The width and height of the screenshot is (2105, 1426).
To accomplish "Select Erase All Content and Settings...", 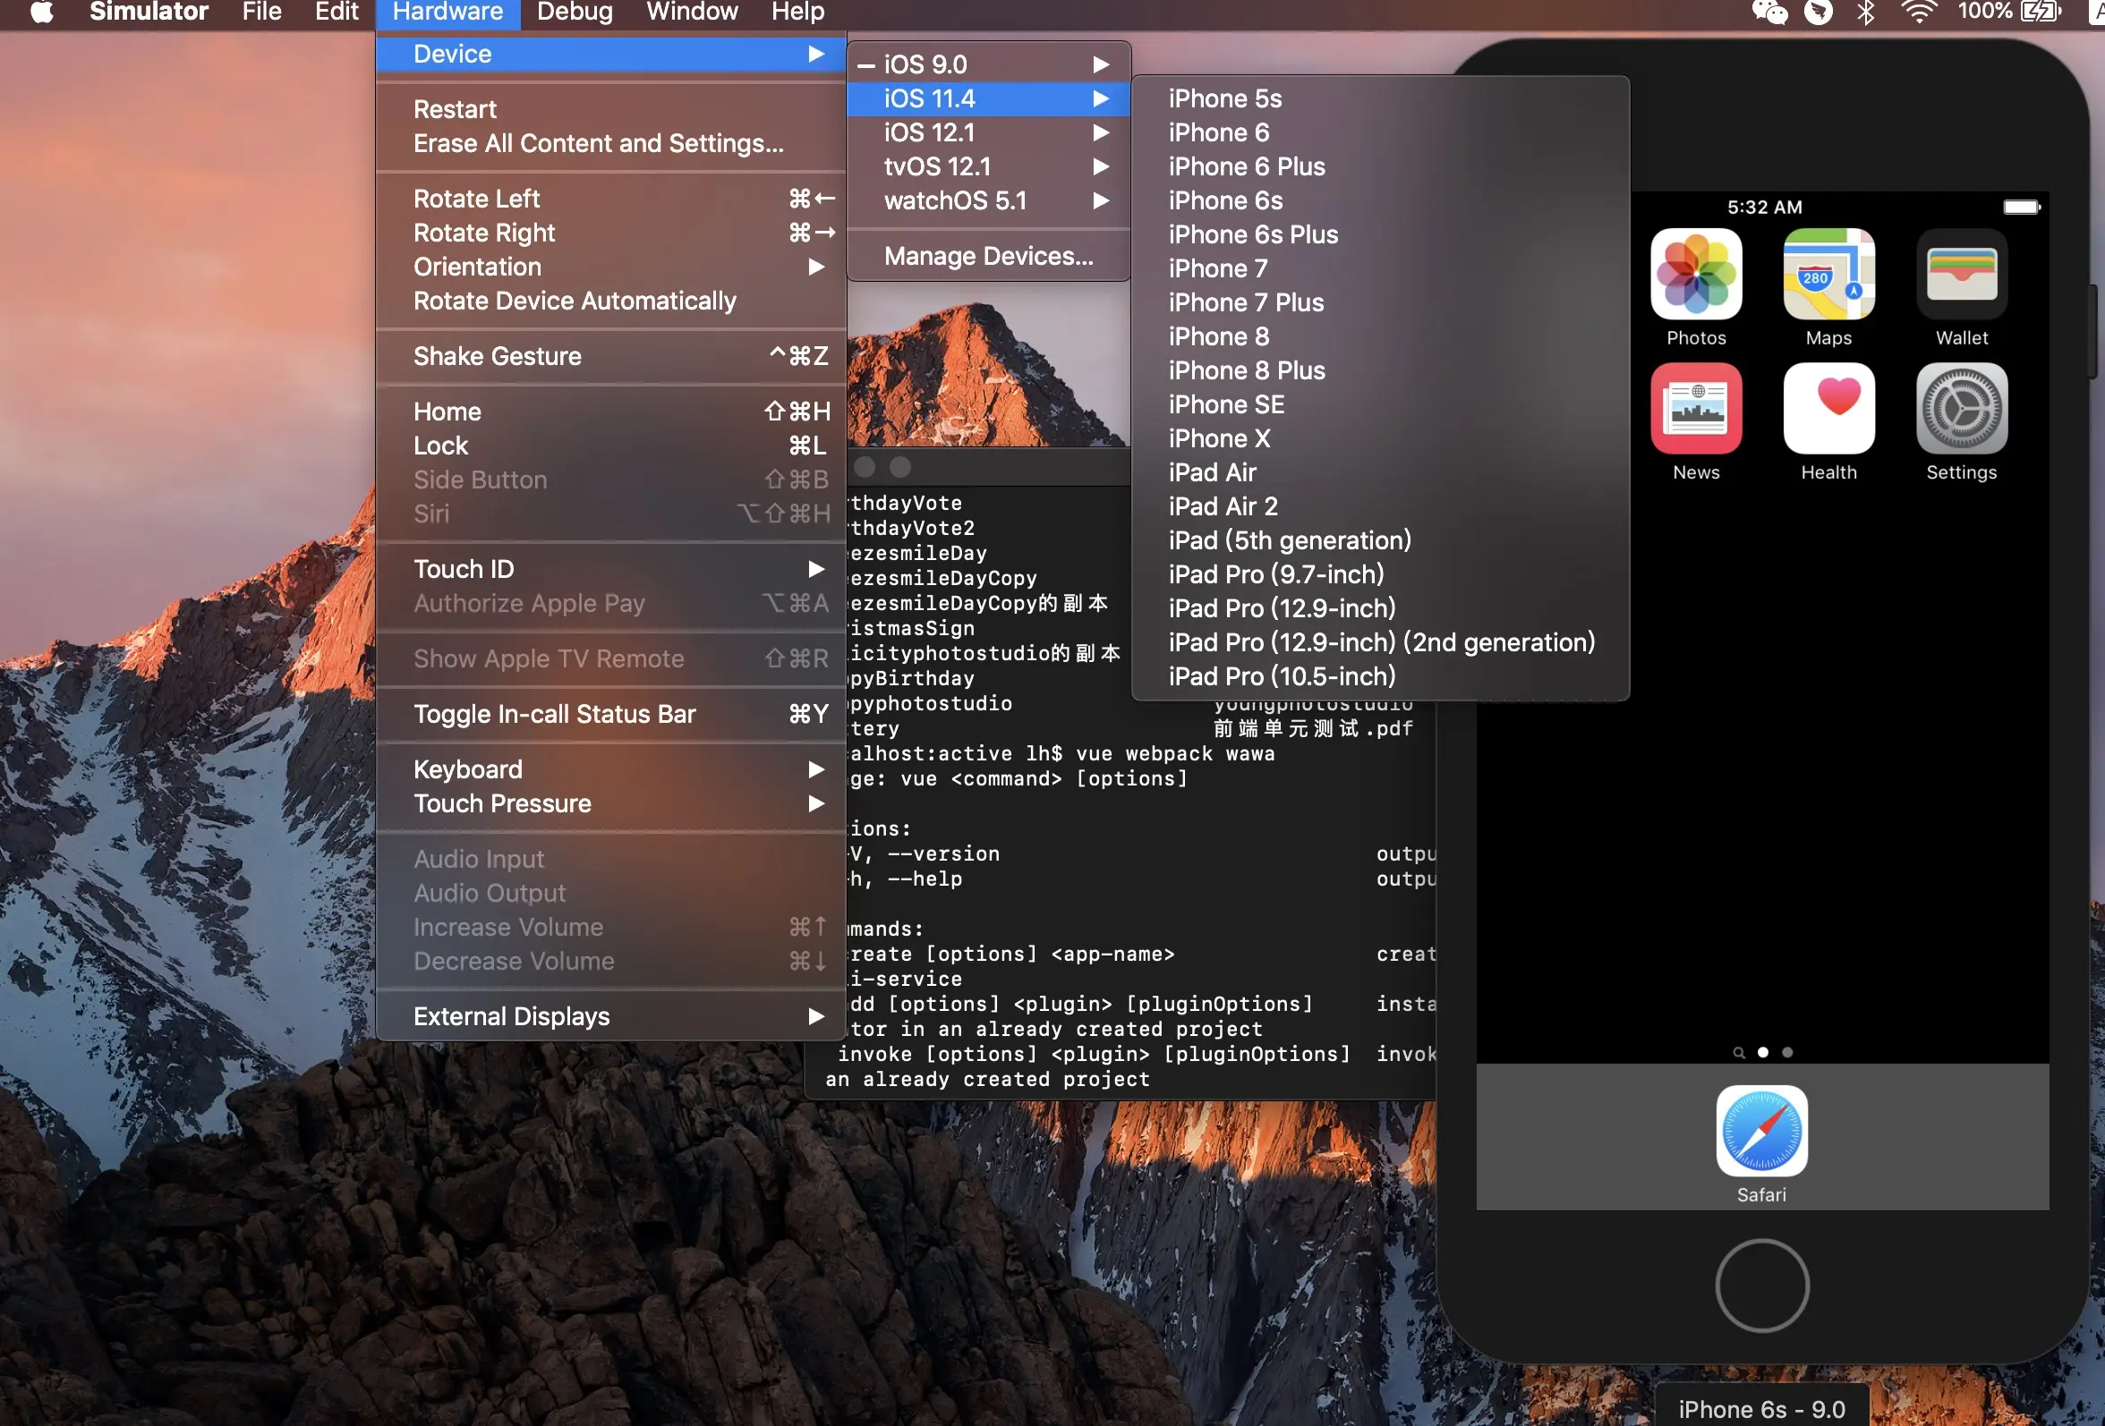I will coord(598,143).
